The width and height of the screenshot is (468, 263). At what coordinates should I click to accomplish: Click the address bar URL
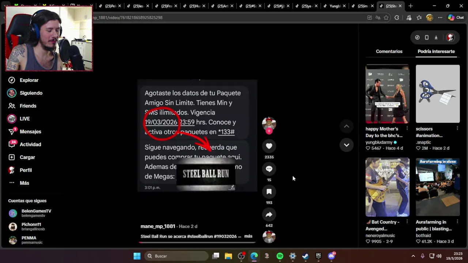tap(127, 18)
